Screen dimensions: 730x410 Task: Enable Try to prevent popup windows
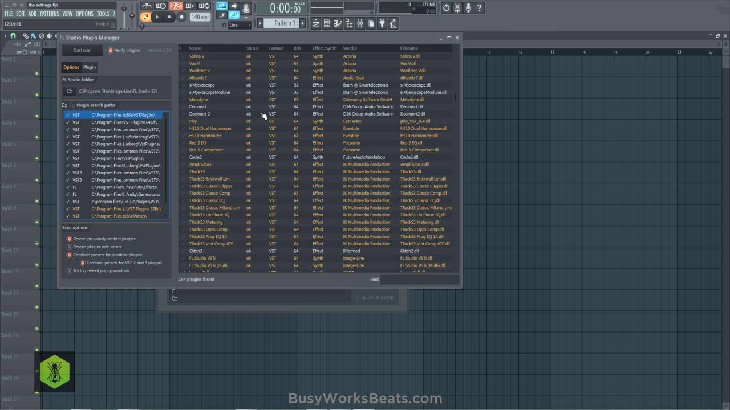click(x=70, y=271)
